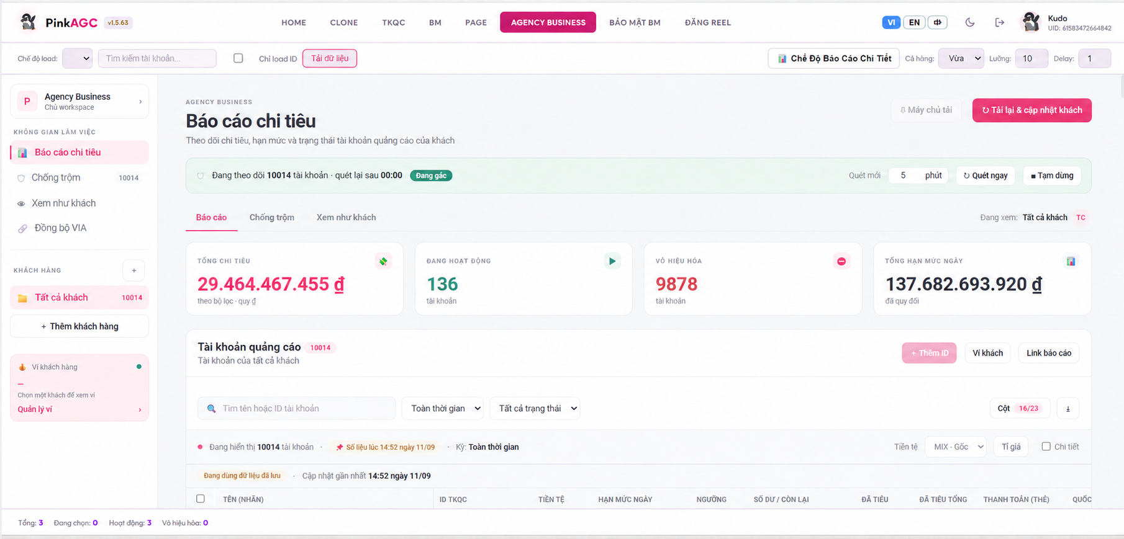
Task: Open the MIX - Gốc currency dropdown
Action: [x=955, y=447]
